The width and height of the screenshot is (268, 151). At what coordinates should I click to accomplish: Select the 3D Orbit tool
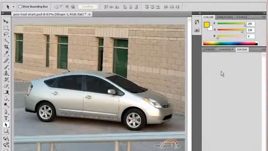coord(6,145)
